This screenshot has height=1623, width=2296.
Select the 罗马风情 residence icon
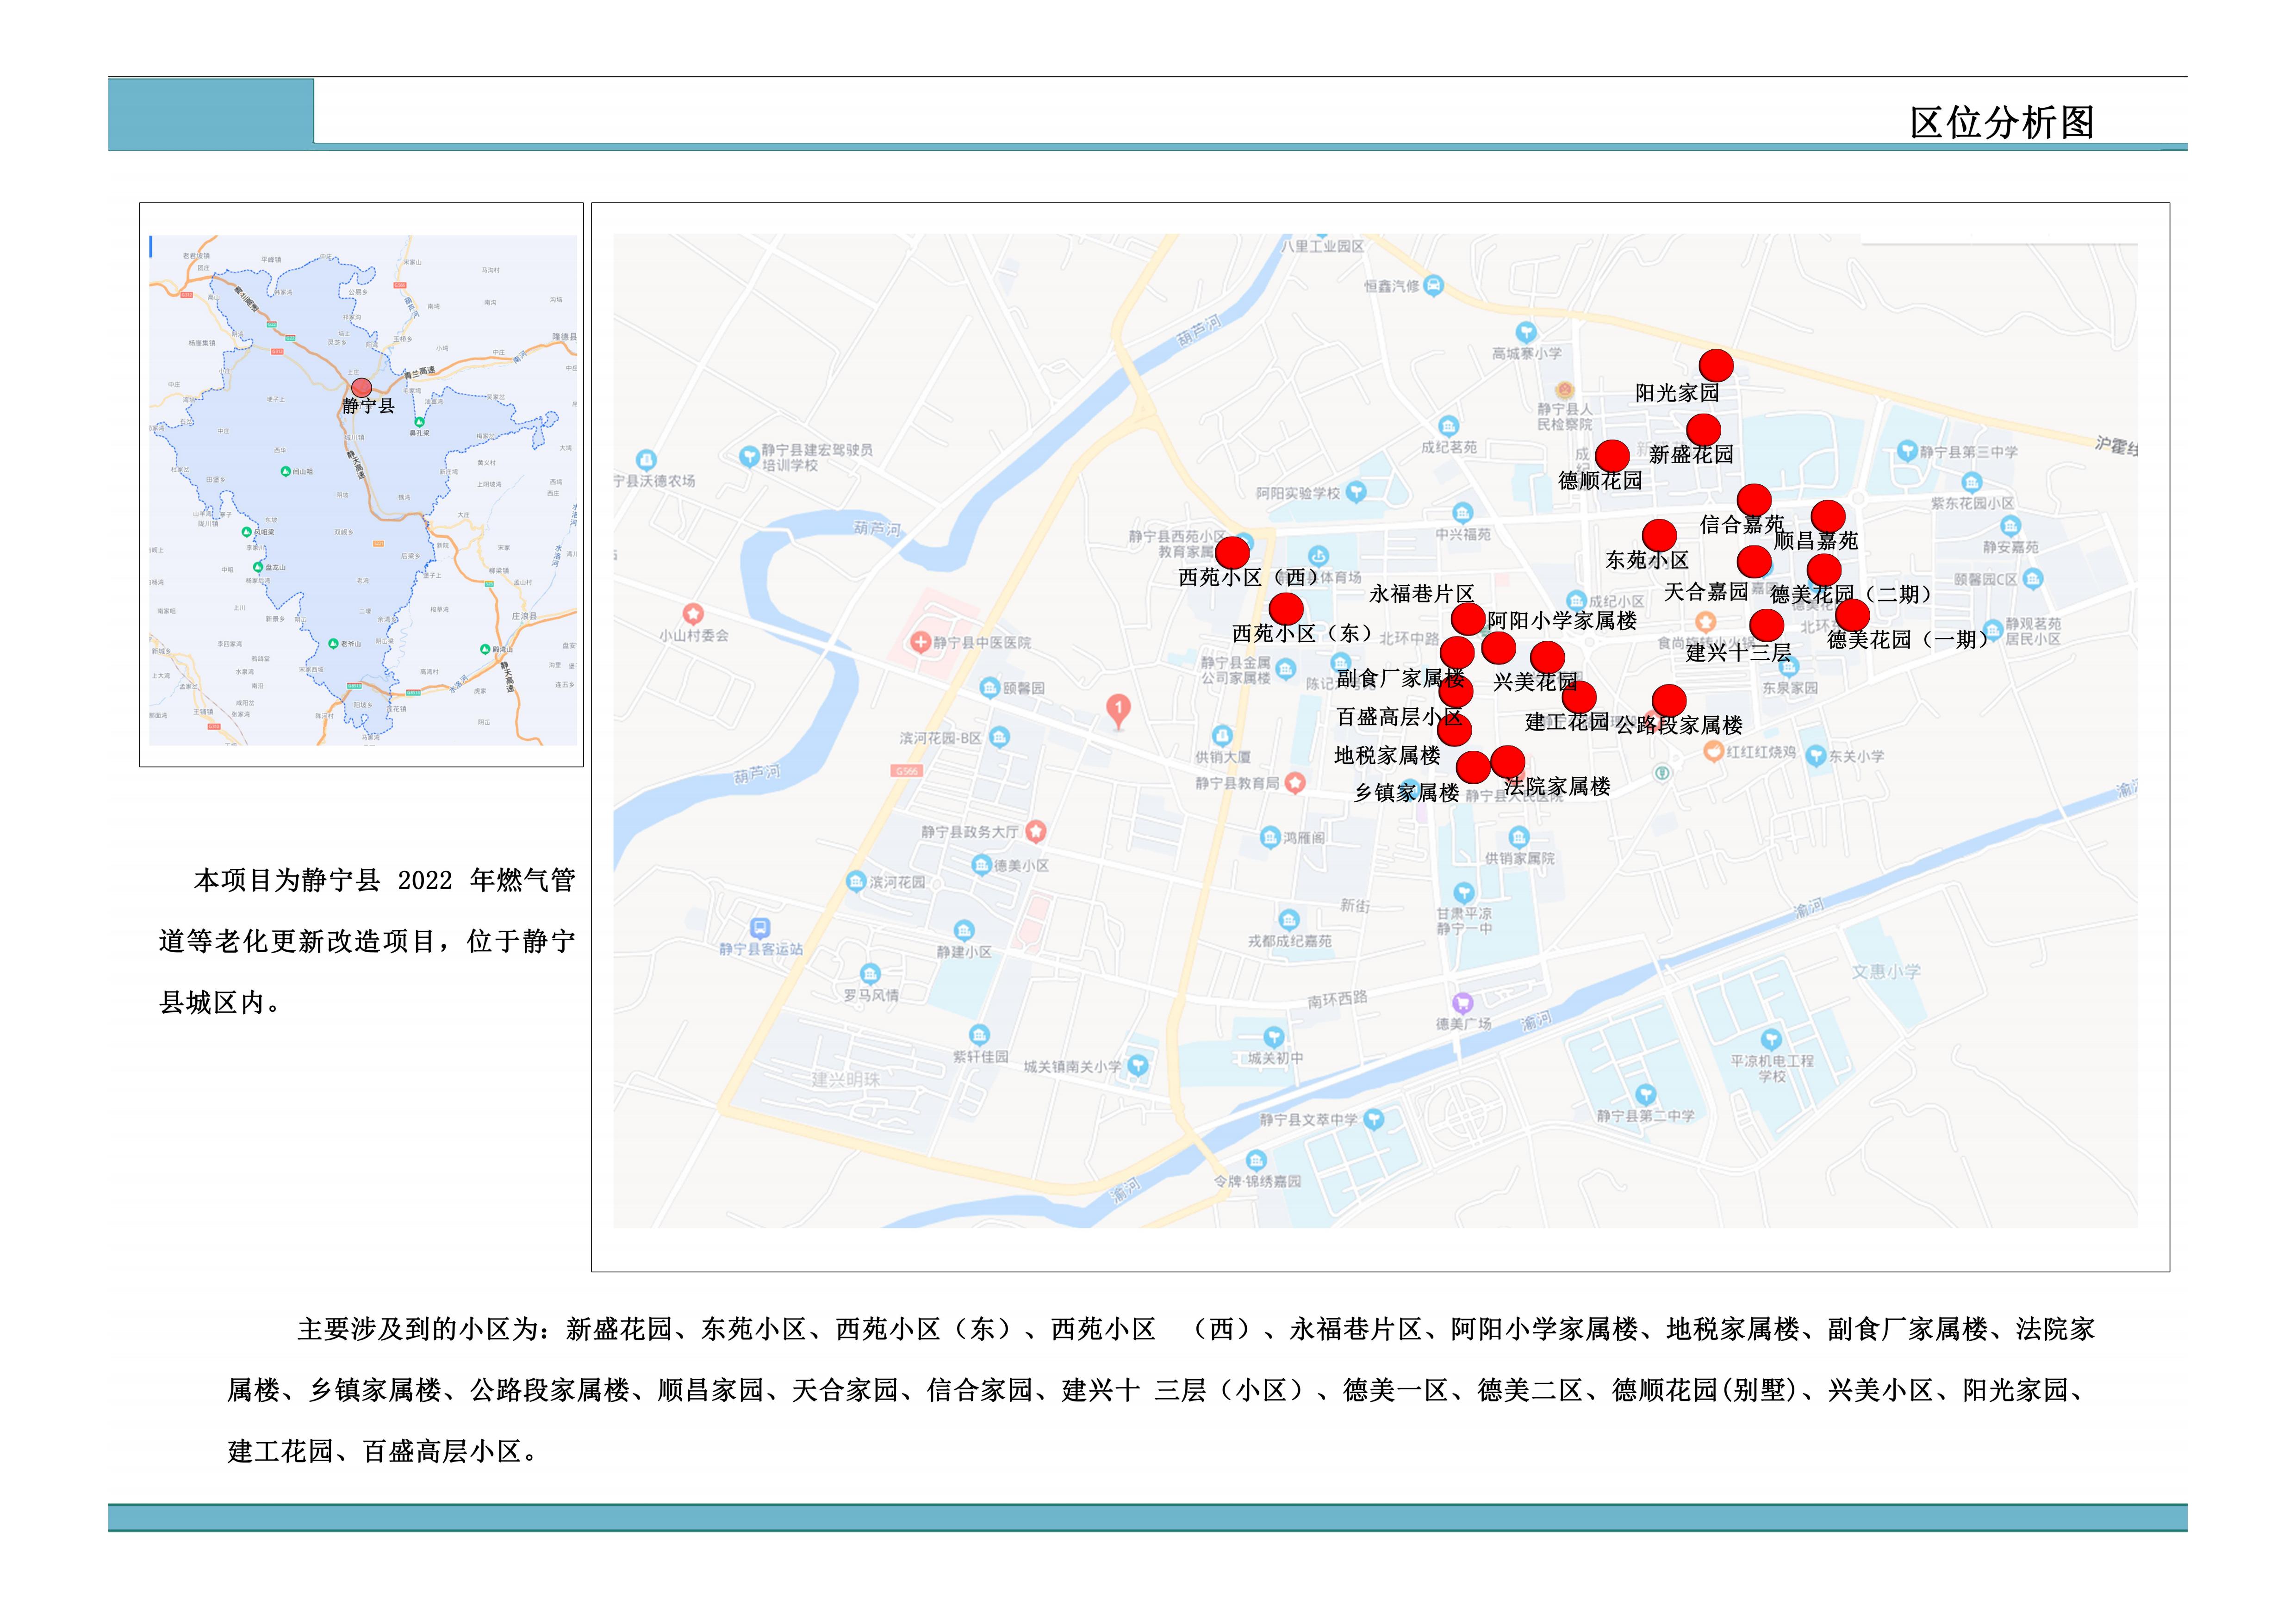[x=870, y=973]
